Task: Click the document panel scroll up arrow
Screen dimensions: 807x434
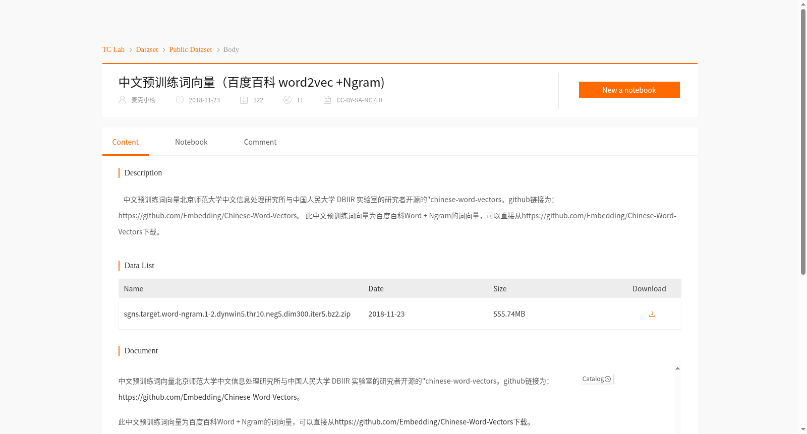Action: [677, 368]
